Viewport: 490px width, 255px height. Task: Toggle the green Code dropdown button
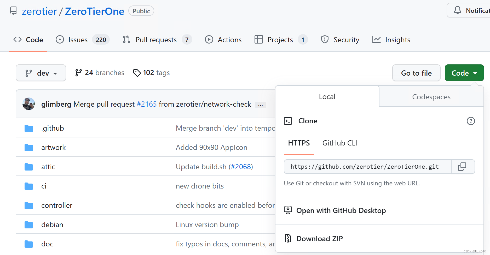(464, 73)
